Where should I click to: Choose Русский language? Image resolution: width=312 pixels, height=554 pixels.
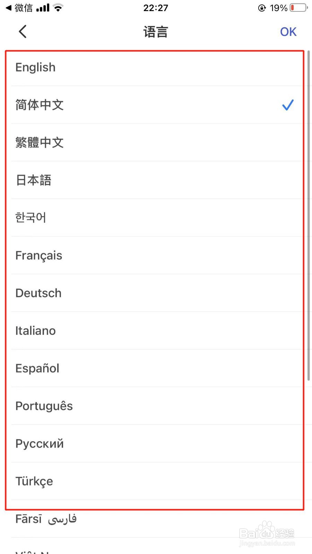(156, 444)
